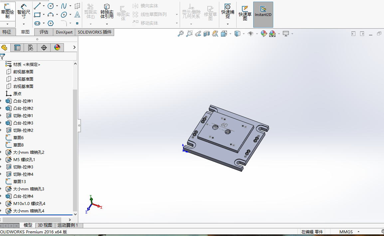
Task: Switch to 模型 (Model) bottom tab
Action: [28, 225]
